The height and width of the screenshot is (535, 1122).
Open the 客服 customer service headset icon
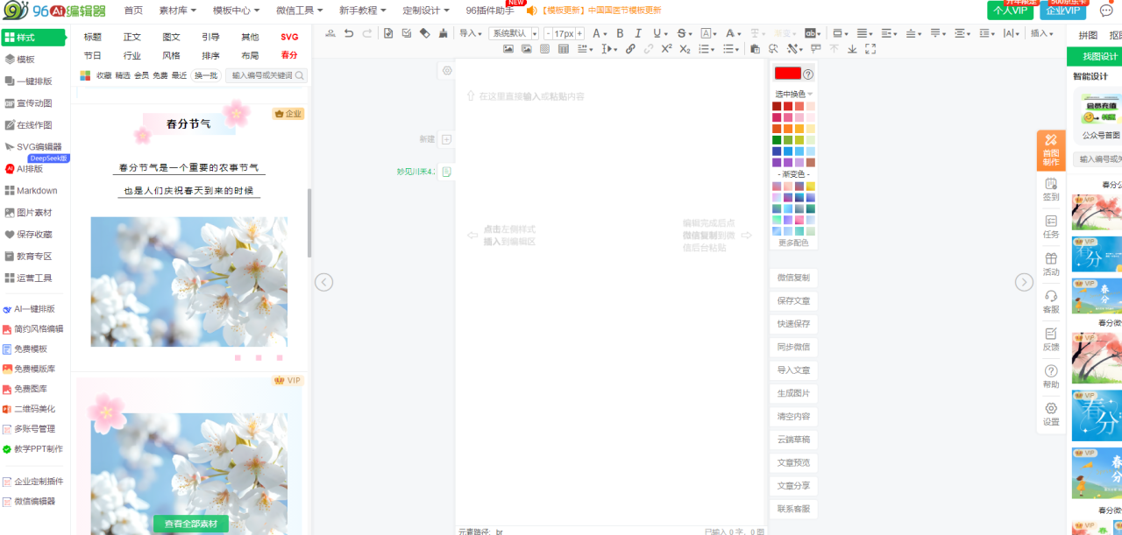pyautogui.click(x=1051, y=301)
